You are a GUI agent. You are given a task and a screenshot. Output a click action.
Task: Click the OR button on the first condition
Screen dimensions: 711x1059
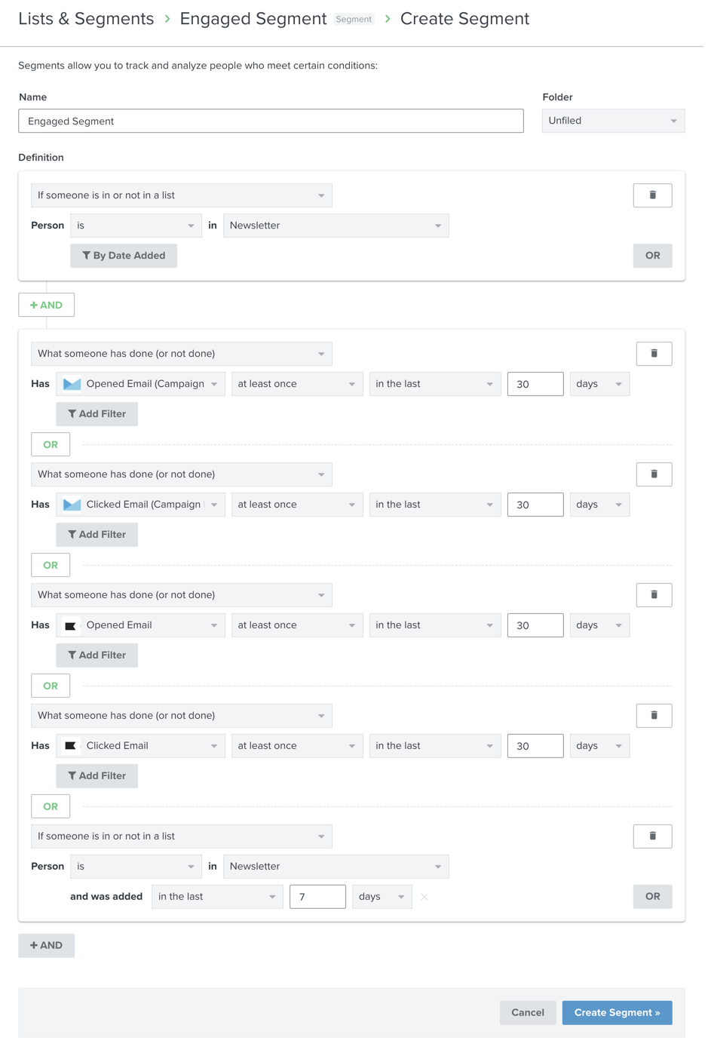[x=651, y=255]
